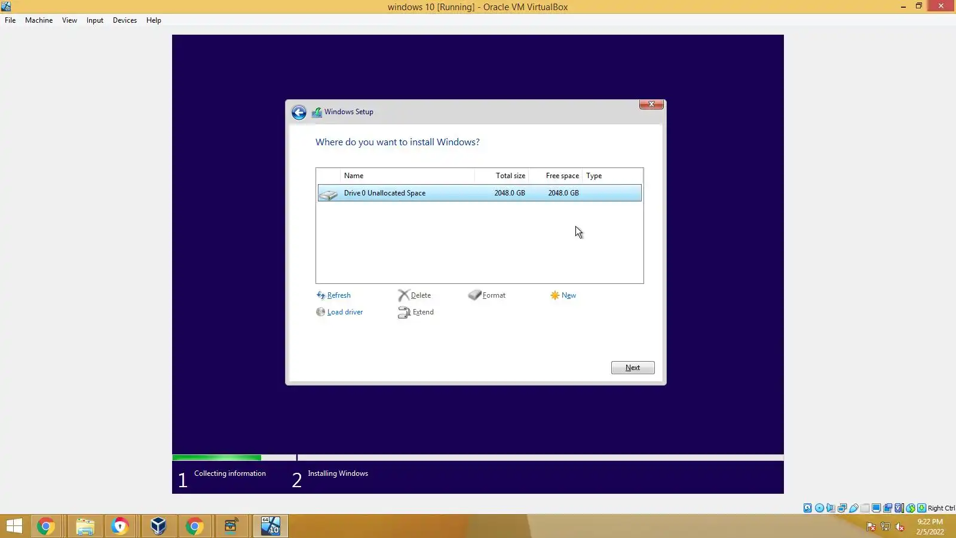This screenshot has width=956, height=538.
Task: Click the keyboard capture arrow icon
Action: pos(922,508)
